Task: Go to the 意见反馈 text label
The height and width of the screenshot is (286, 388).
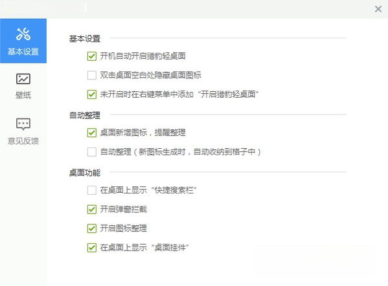Action: (x=23, y=141)
